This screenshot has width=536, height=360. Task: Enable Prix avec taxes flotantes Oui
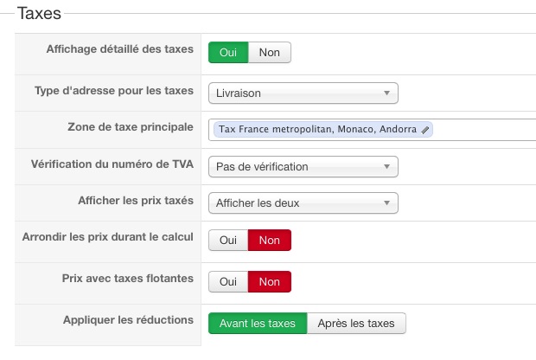pos(228,282)
